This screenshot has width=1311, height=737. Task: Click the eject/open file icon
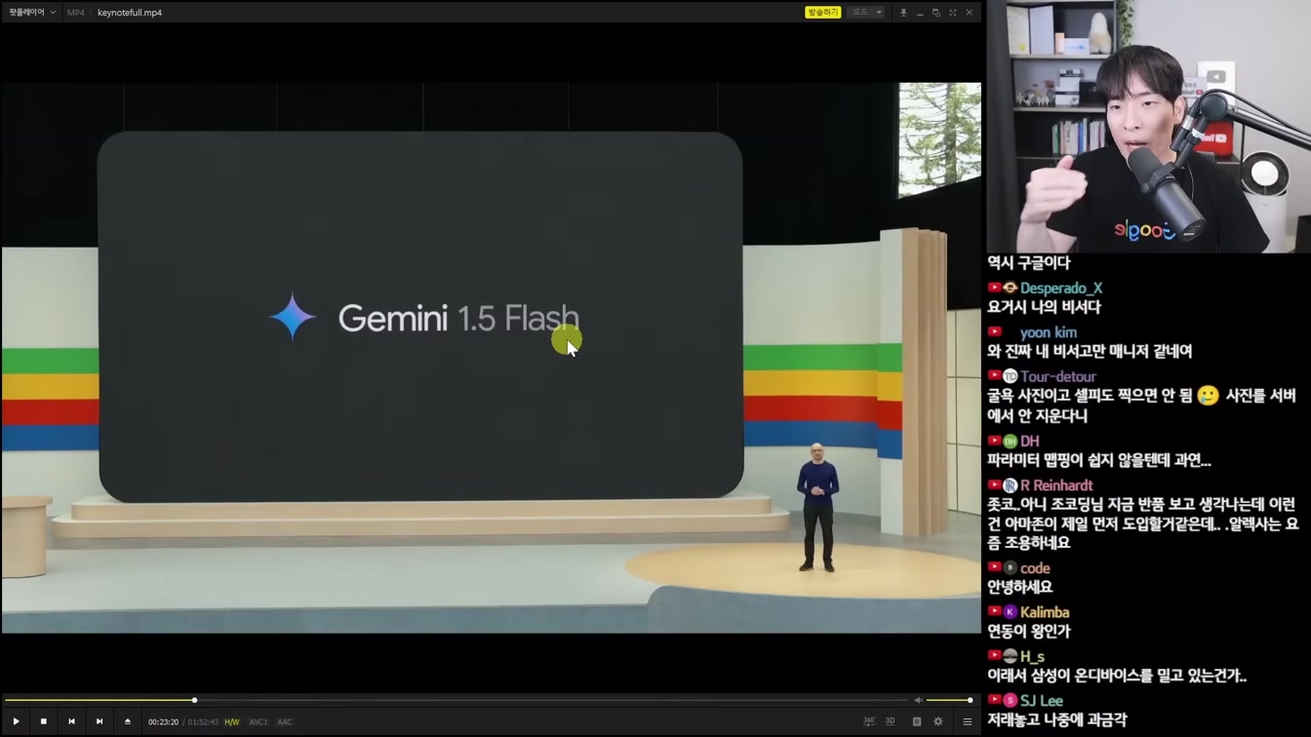pyautogui.click(x=127, y=721)
